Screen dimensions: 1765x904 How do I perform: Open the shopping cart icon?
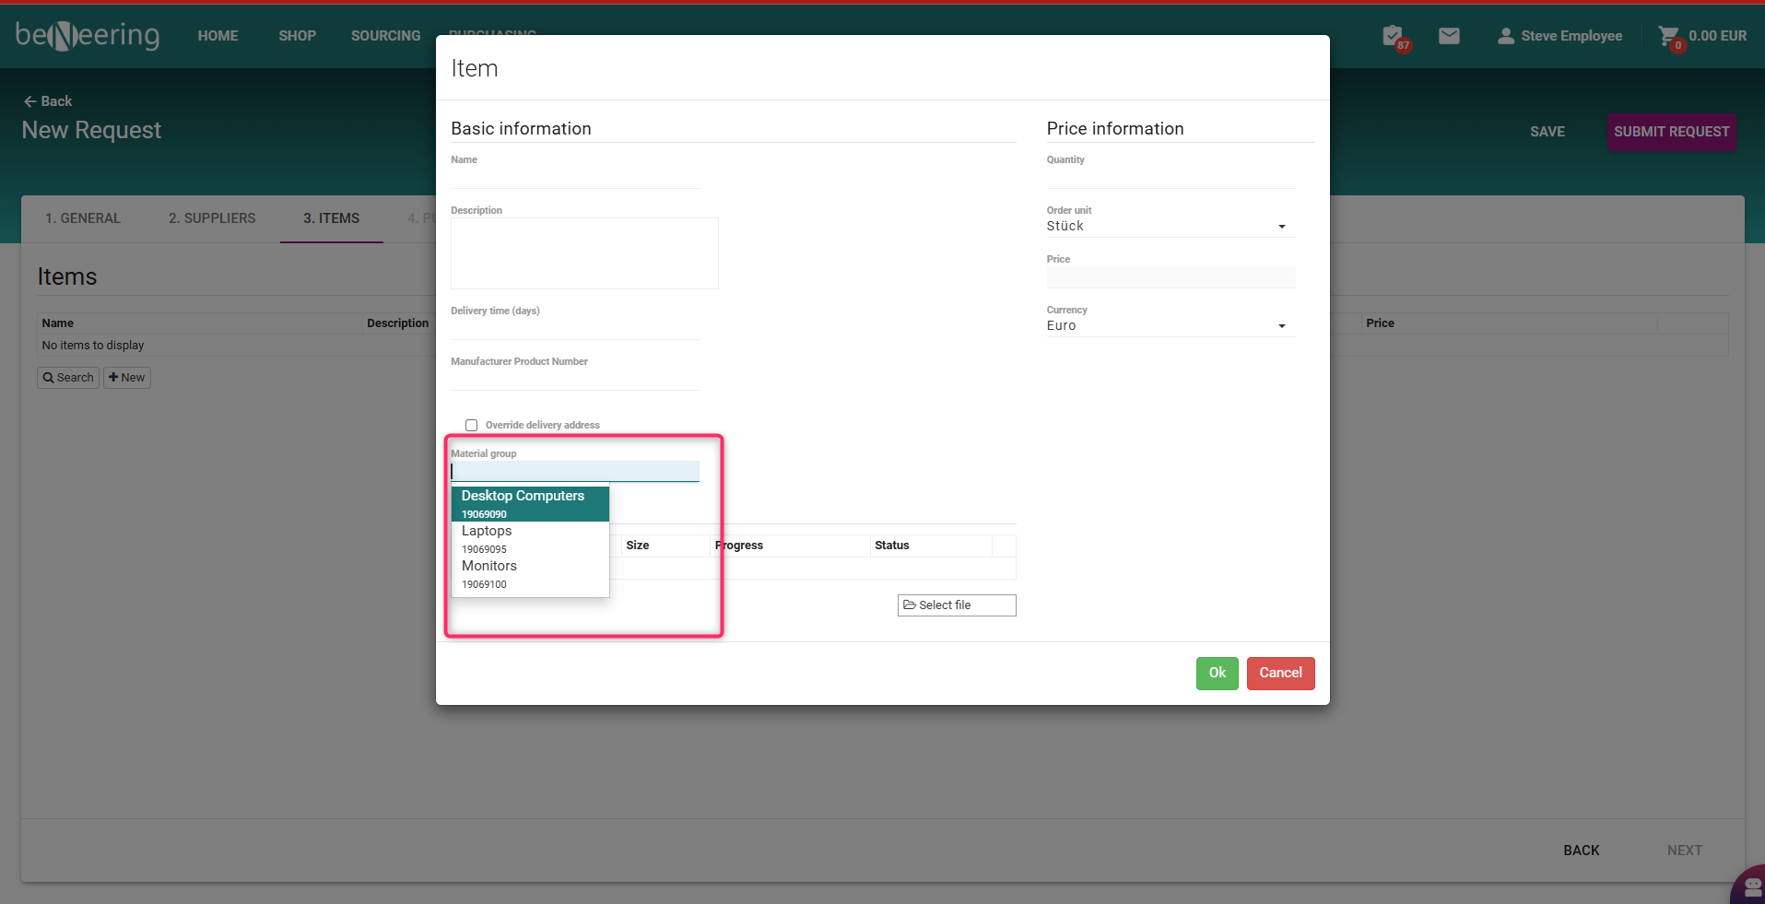(x=1668, y=36)
